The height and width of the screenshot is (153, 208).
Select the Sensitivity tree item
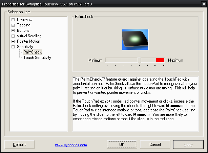coord(25,47)
